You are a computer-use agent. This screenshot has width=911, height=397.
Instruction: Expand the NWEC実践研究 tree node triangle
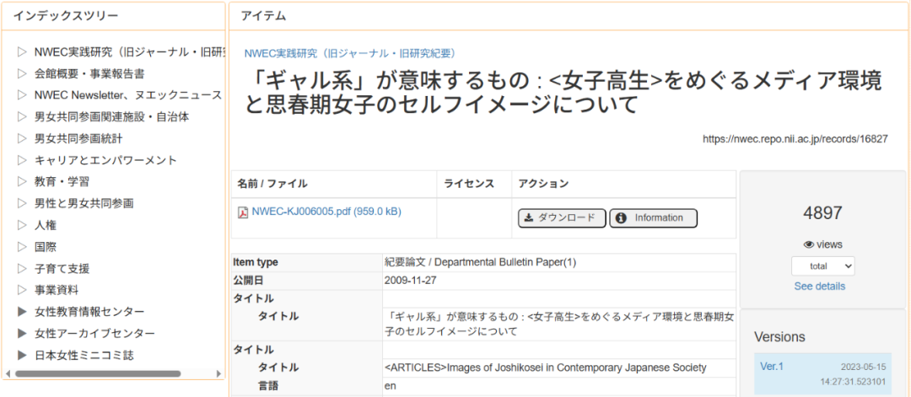coord(23,51)
